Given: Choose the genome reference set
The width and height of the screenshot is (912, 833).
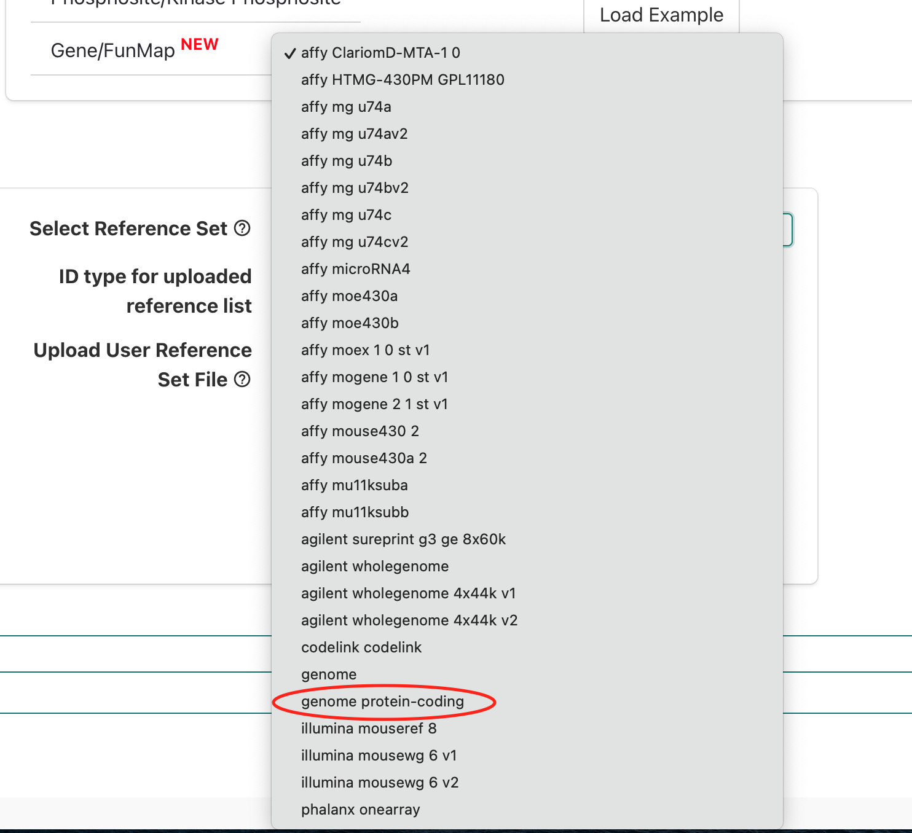Looking at the screenshot, I should pyautogui.click(x=329, y=674).
